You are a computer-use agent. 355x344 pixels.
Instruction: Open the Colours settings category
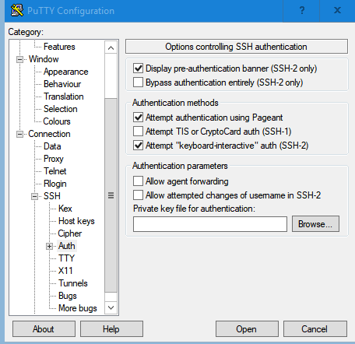tap(57, 121)
